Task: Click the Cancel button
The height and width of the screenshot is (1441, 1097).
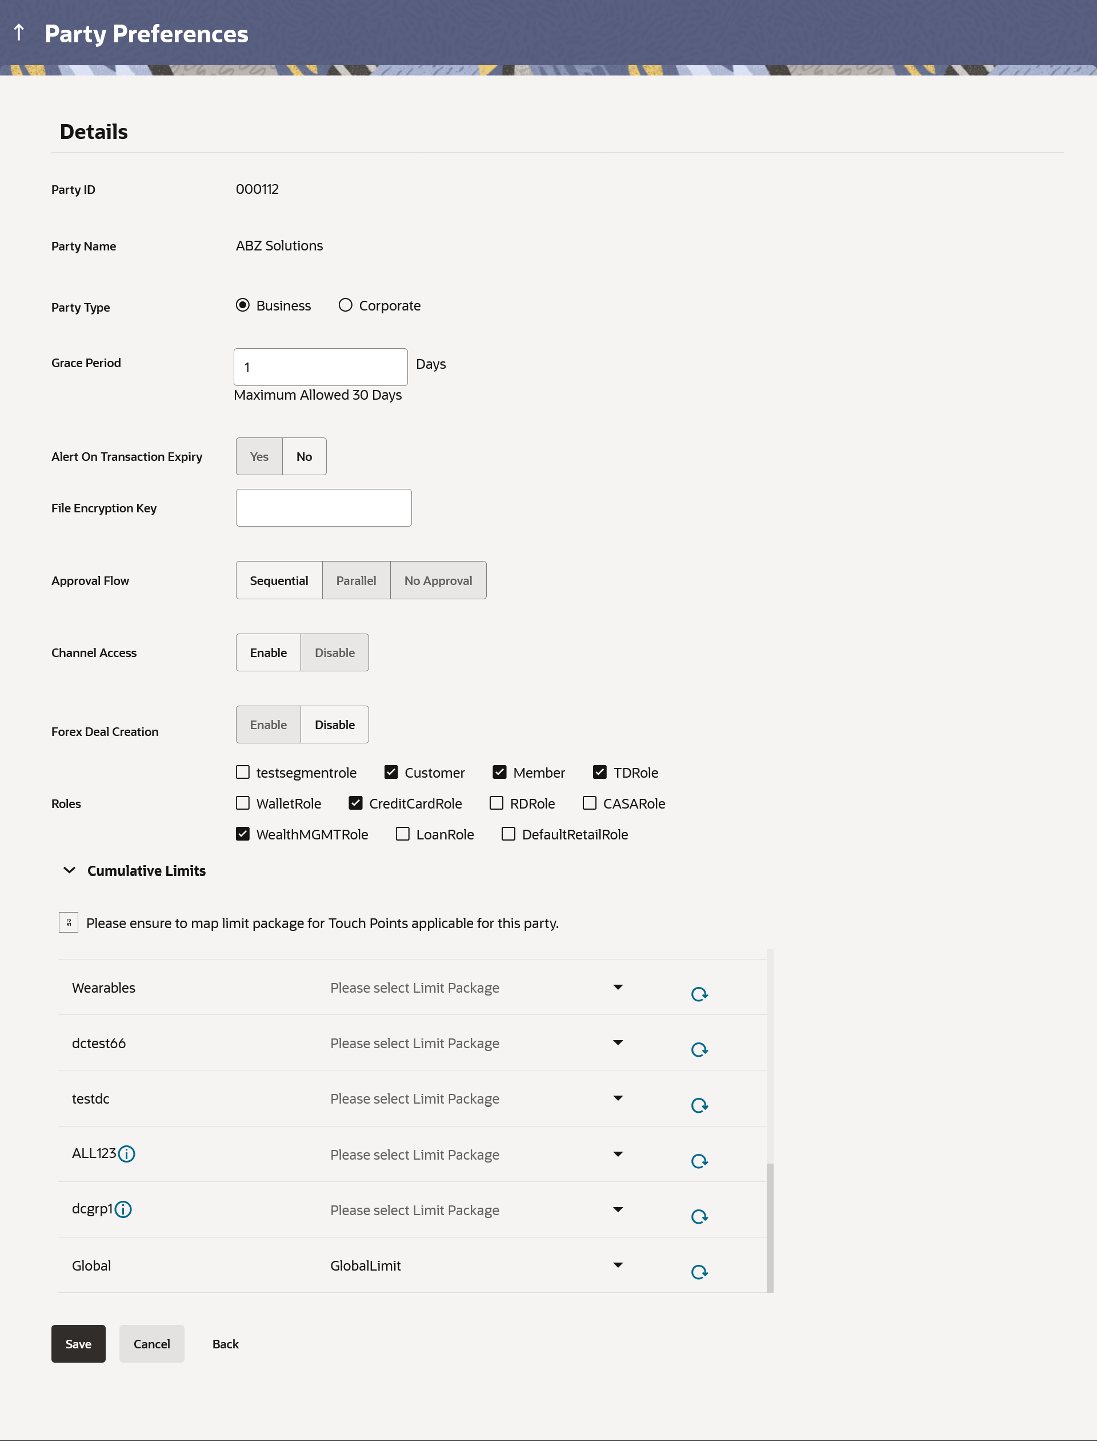Action: [151, 1344]
